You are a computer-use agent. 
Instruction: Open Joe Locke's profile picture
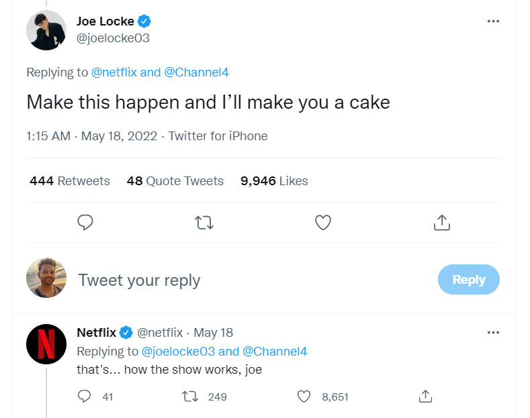coord(46,30)
